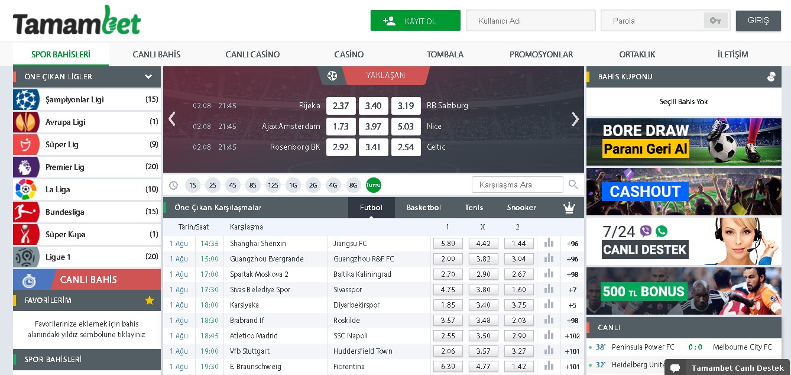
Task: Select the 12S time filter
Action: tap(273, 185)
